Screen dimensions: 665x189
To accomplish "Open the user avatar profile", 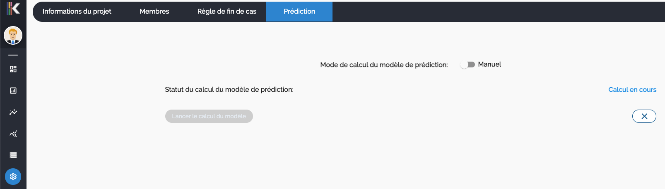I will point(13,36).
